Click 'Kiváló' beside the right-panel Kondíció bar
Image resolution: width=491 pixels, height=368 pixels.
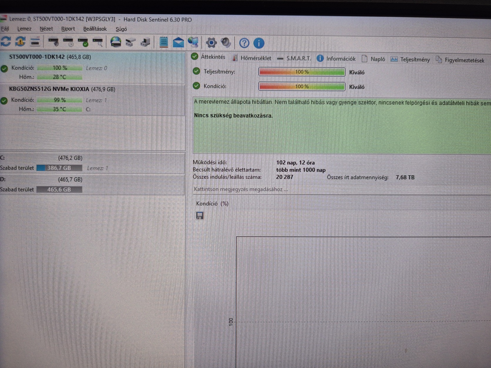click(x=357, y=87)
